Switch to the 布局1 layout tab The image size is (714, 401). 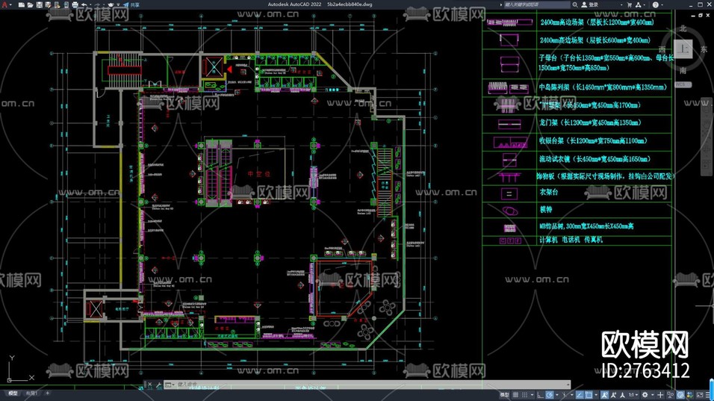click(x=31, y=393)
